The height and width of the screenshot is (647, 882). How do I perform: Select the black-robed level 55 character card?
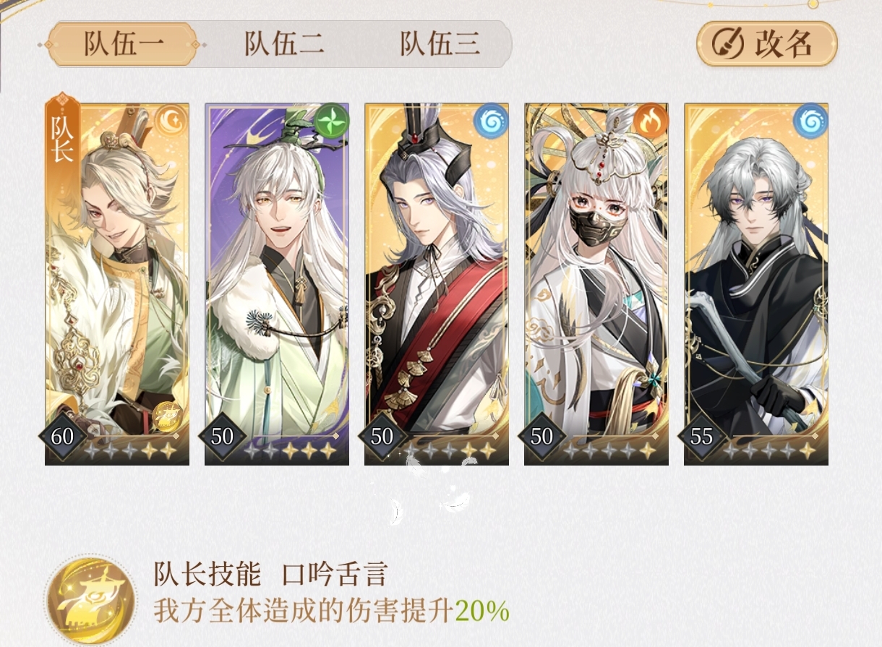tap(756, 284)
